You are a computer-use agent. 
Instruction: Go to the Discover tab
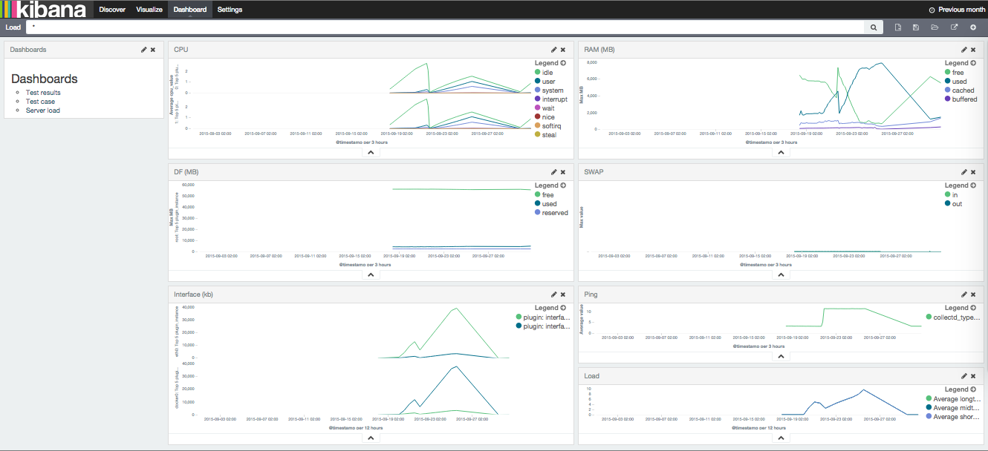[112, 10]
